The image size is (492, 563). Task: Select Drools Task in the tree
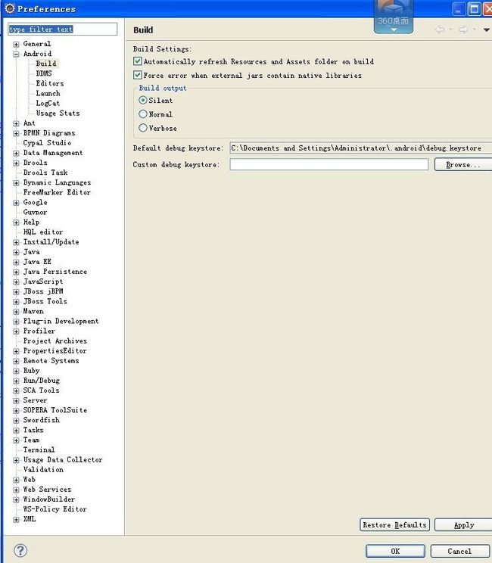click(x=45, y=173)
